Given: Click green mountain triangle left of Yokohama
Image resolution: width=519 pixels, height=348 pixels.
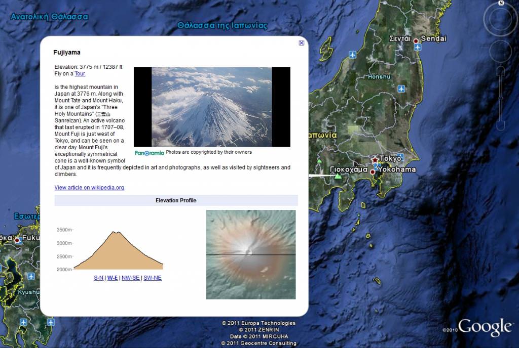Looking at the screenshot, I should coord(338,176).
